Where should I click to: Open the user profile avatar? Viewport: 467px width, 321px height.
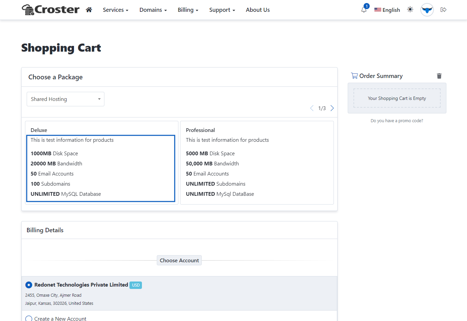[427, 10]
